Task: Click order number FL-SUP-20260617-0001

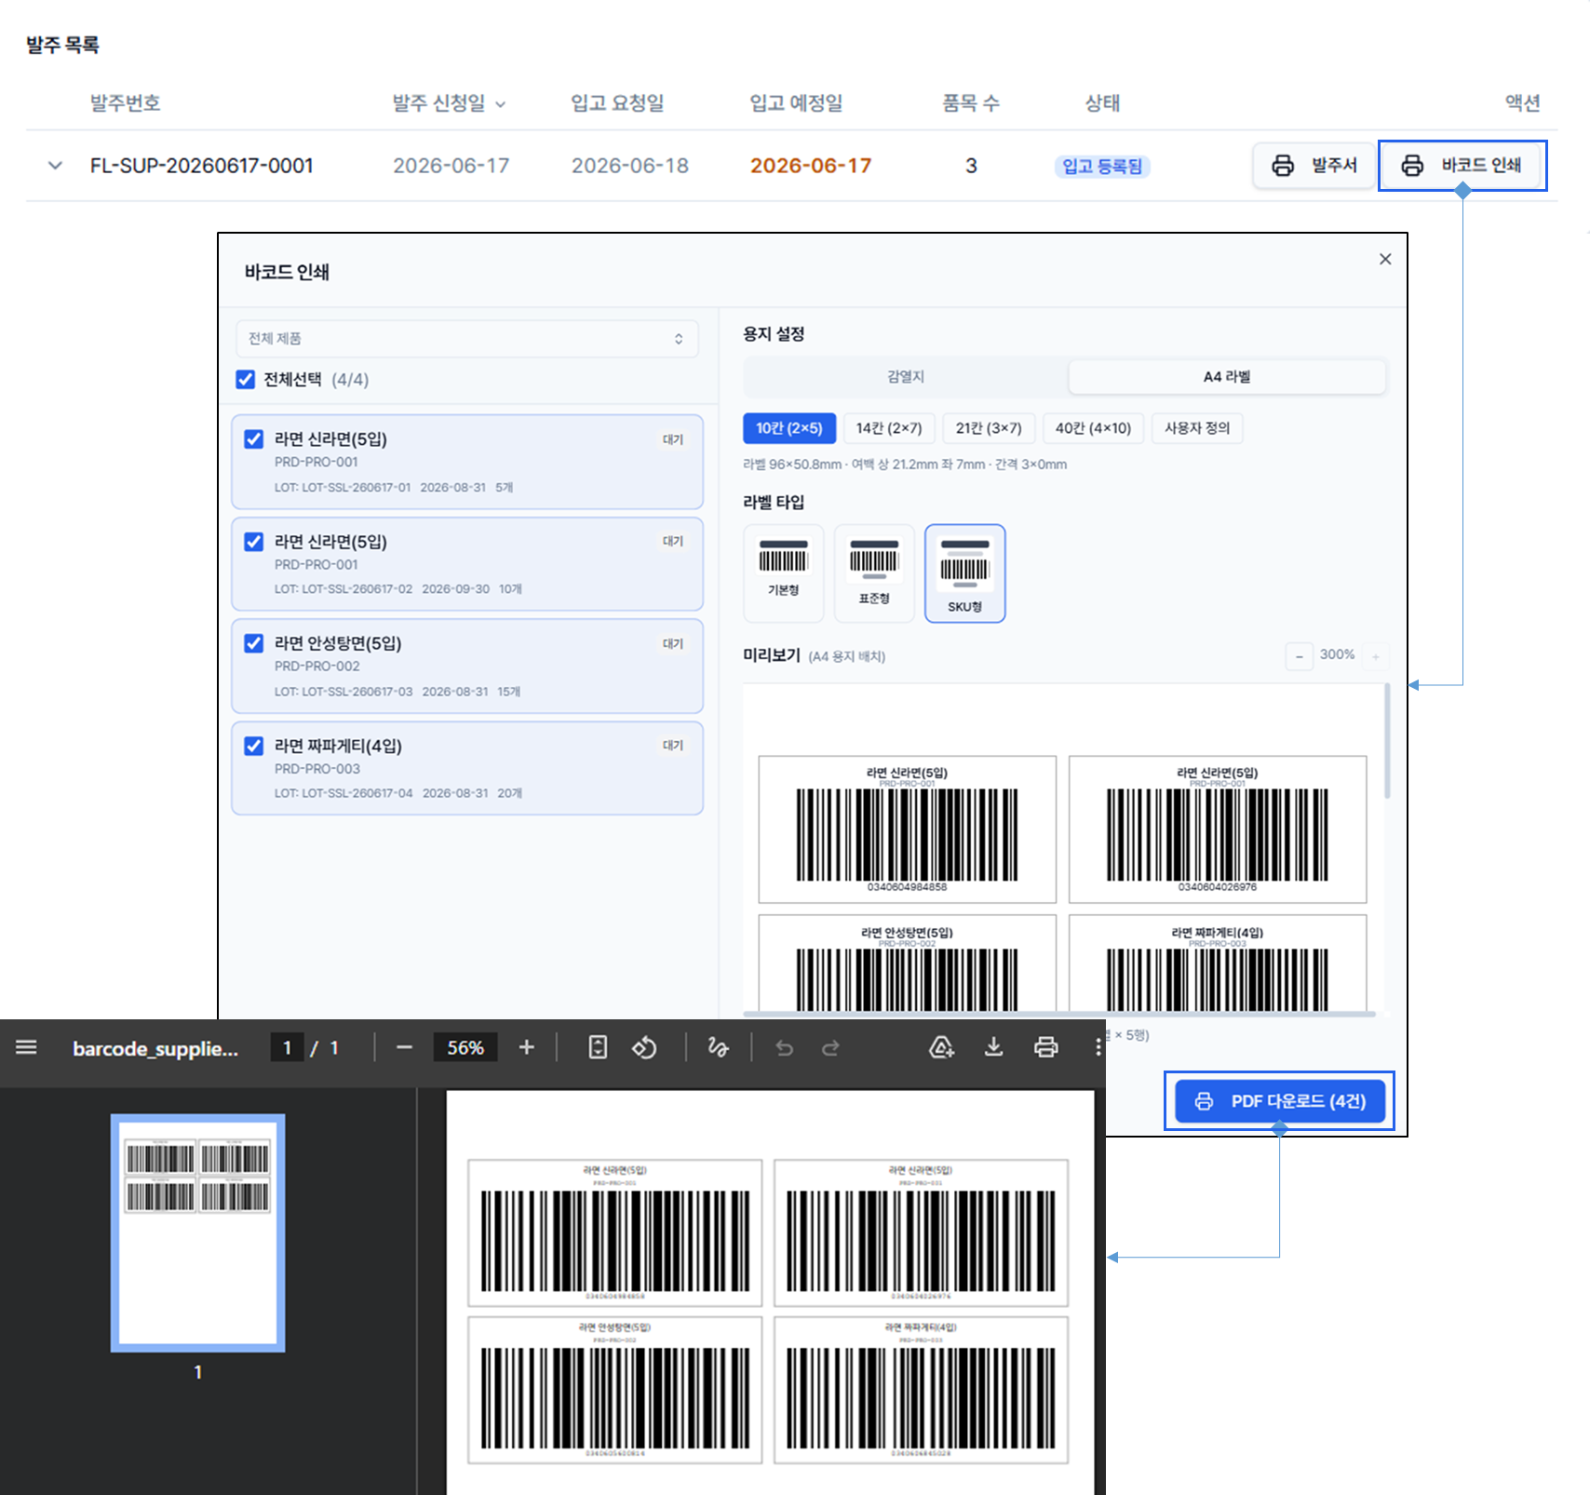Action: 202,166
